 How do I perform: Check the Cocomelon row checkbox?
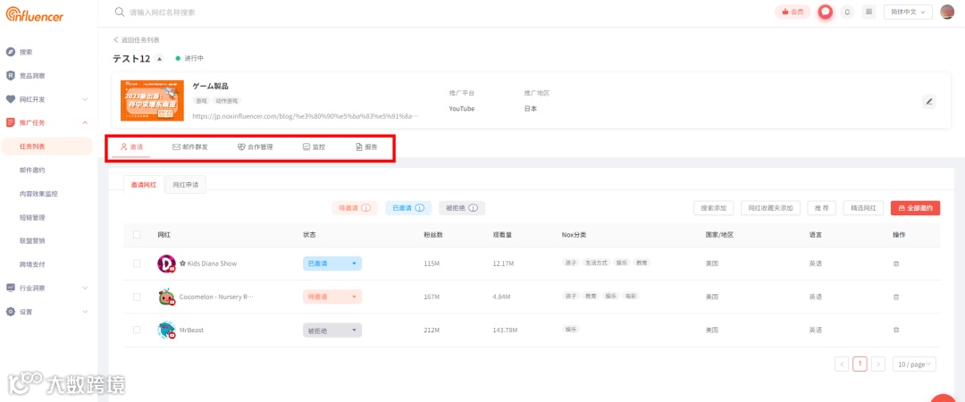point(137,297)
